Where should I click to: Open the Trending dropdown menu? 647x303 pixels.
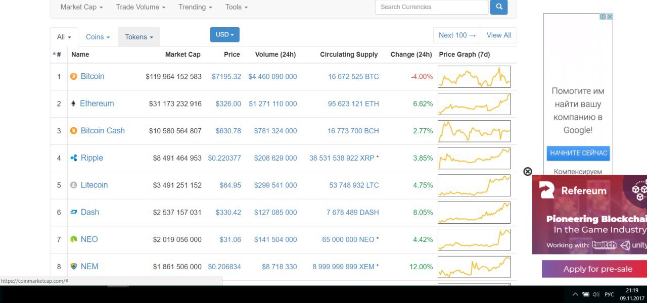(x=195, y=7)
